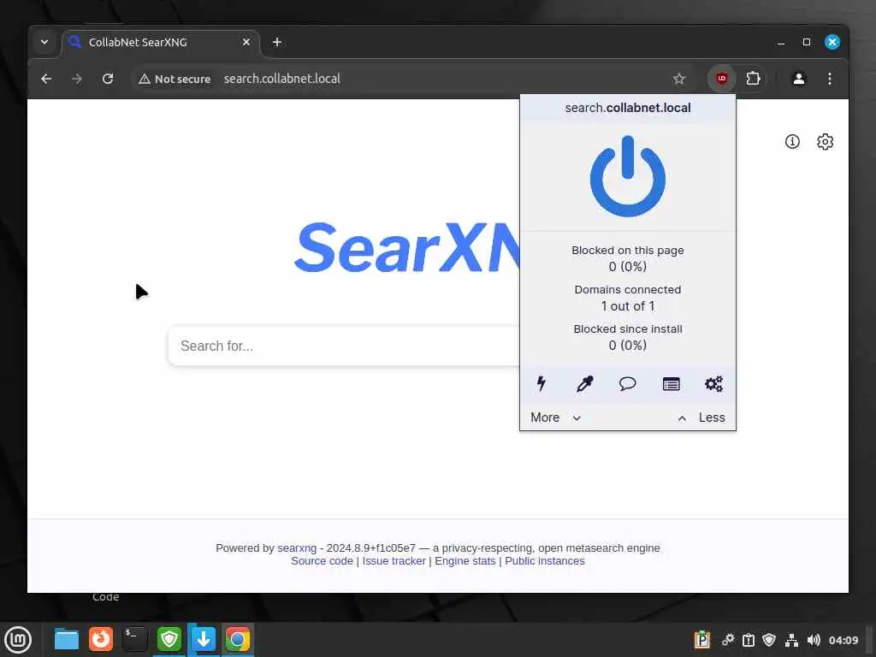Open the searxng footer link
Viewport: 876px width, 657px height.
click(x=297, y=548)
